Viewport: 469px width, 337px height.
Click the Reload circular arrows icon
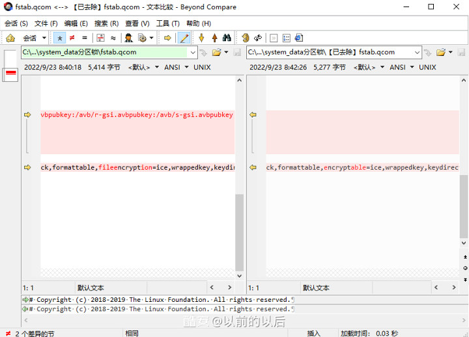[258, 38]
